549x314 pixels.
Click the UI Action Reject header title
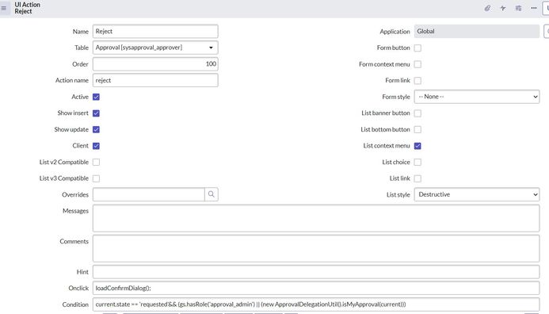click(x=27, y=8)
